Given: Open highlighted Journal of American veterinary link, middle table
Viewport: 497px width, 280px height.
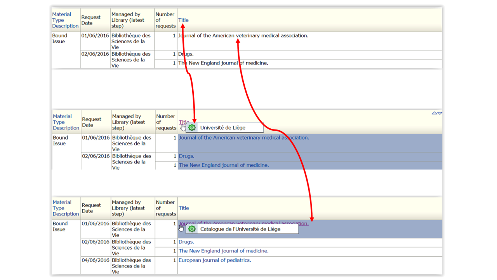Looking at the screenshot, I should (244, 137).
